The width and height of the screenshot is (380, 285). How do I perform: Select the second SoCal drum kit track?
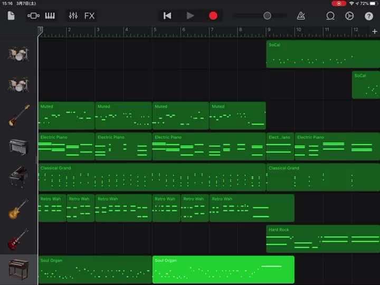[18, 84]
